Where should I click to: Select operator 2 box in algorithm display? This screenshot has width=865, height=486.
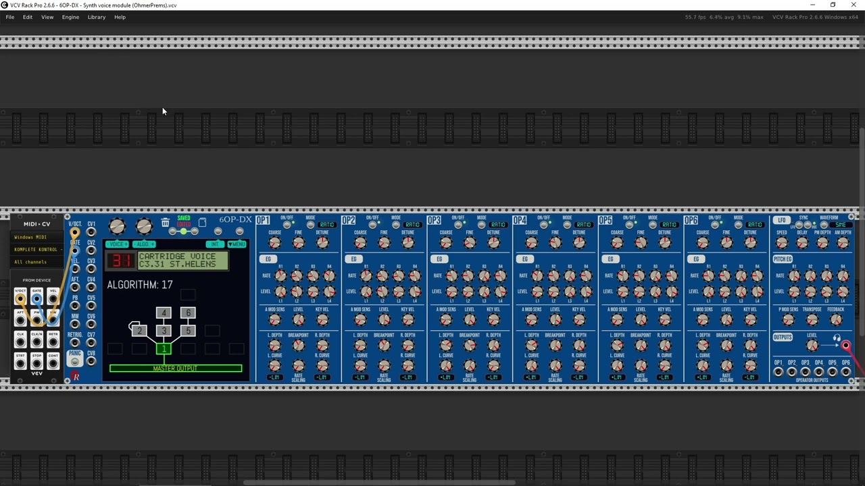139,331
